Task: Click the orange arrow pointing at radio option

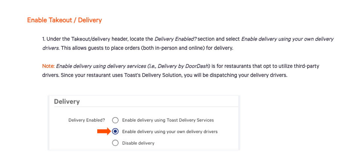Action: (x=103, y=132)
